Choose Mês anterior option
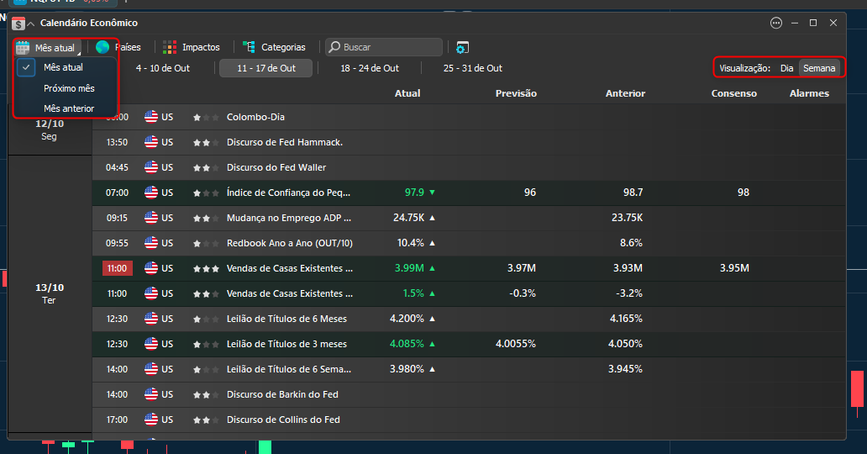 coord(67,108)
